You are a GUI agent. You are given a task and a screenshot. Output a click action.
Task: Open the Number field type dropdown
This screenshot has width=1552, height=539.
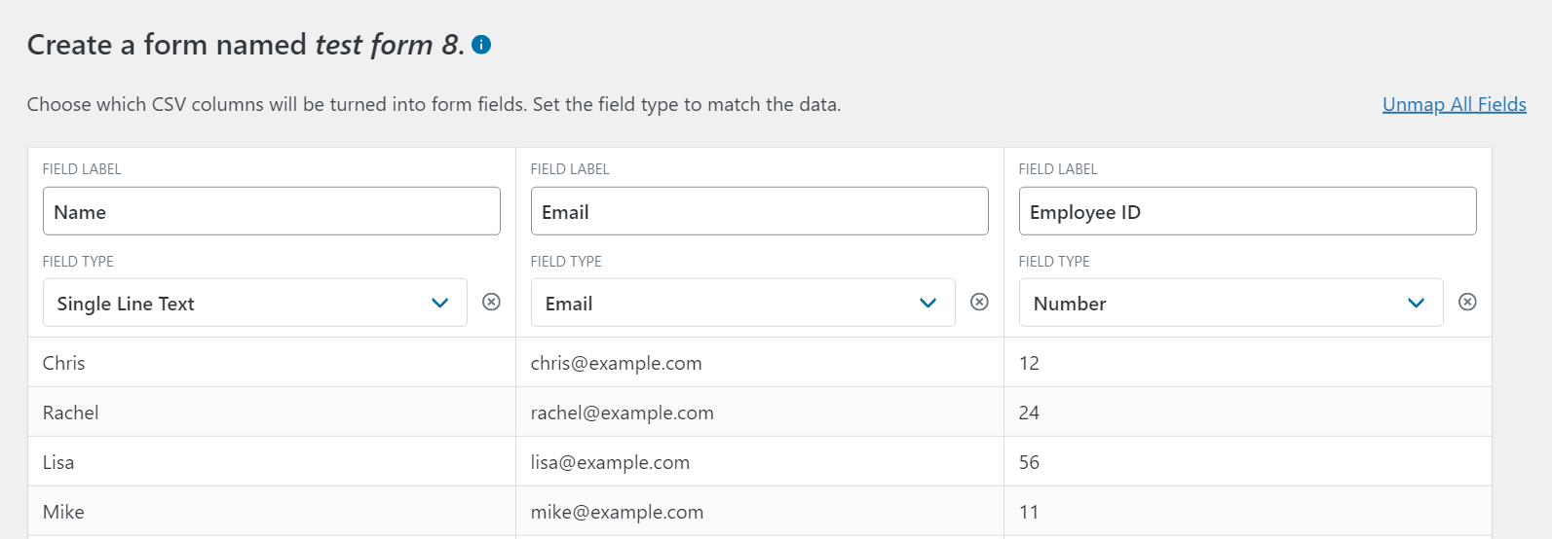(x=1230, y=303)
